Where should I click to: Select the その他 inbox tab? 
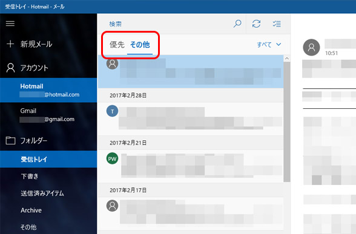140,45
